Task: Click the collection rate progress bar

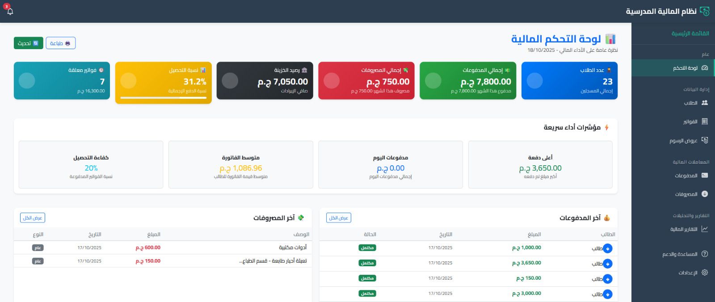Action: (163, 98)
